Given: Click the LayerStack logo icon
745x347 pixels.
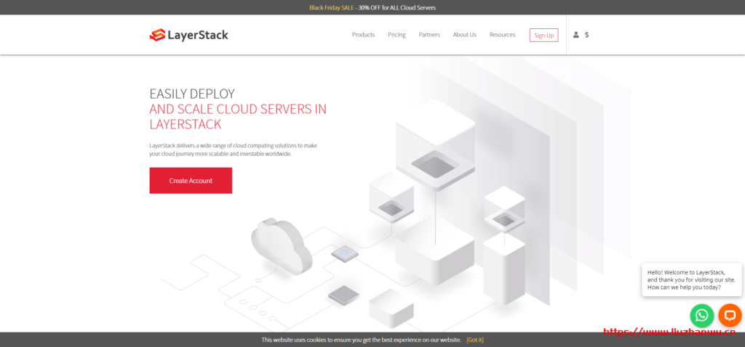Looking at the screenshot, I should 157,35.
